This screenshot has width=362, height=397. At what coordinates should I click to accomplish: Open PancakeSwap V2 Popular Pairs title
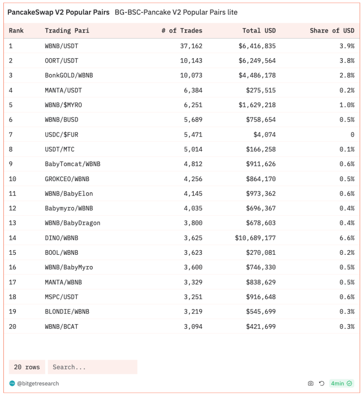tap(58, 12)
